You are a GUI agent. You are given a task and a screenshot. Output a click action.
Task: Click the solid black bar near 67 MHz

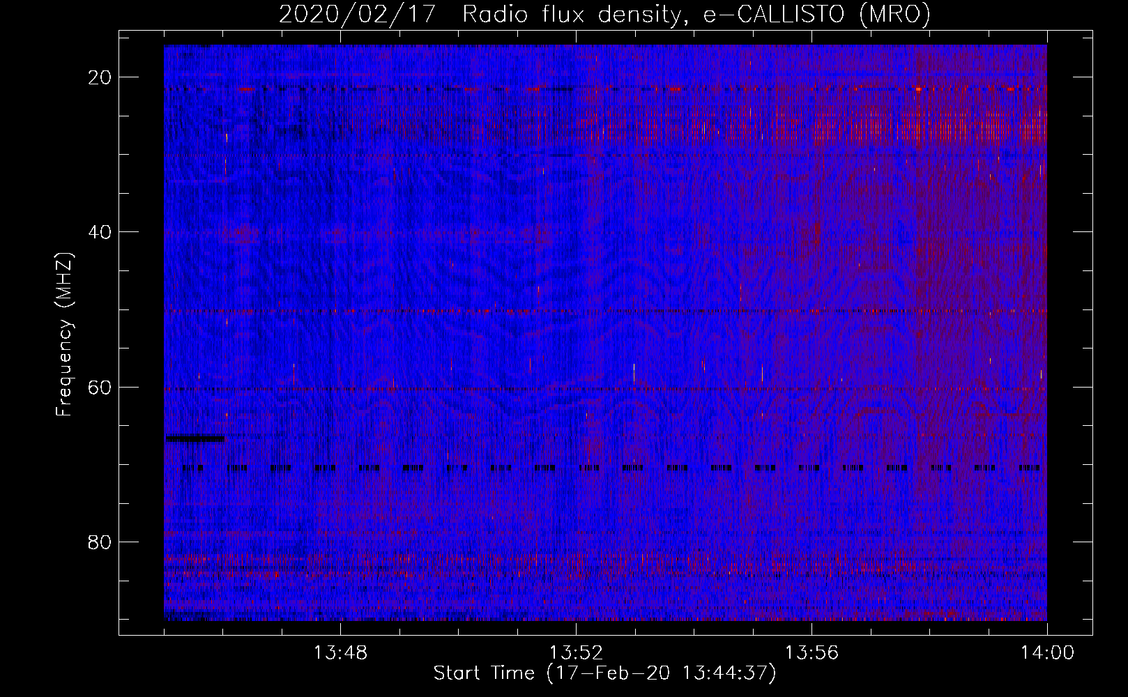pyautogui.click(x=195, y=438)
